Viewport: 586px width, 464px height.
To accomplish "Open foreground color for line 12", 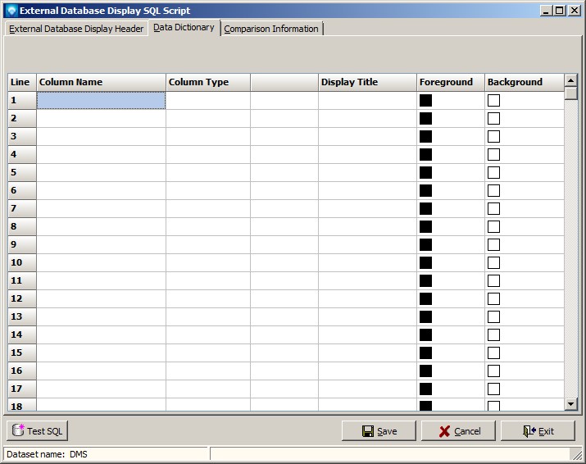I will pos(425,299).
